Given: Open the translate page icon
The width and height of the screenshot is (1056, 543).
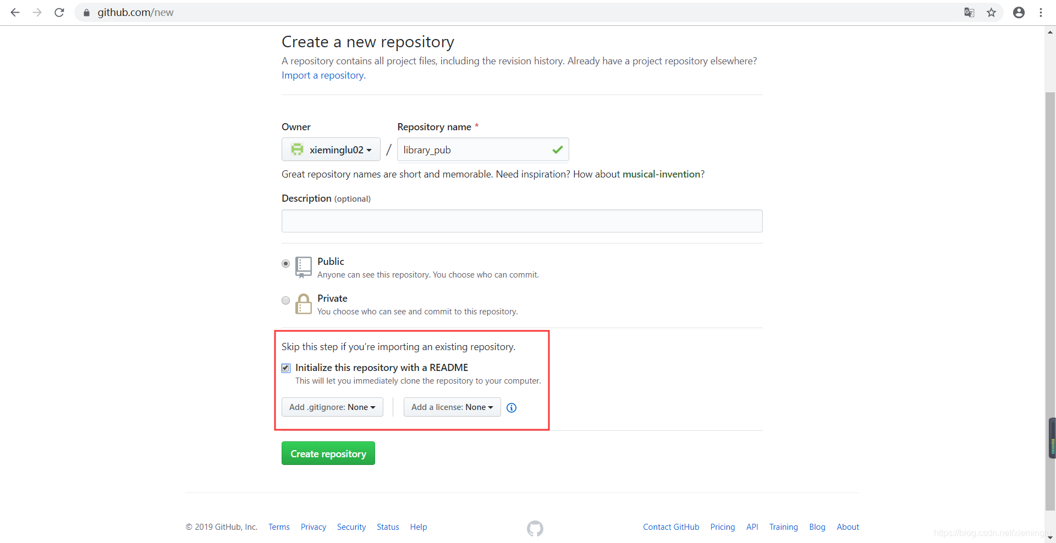Looking at the screenshot, I should 969,12.
